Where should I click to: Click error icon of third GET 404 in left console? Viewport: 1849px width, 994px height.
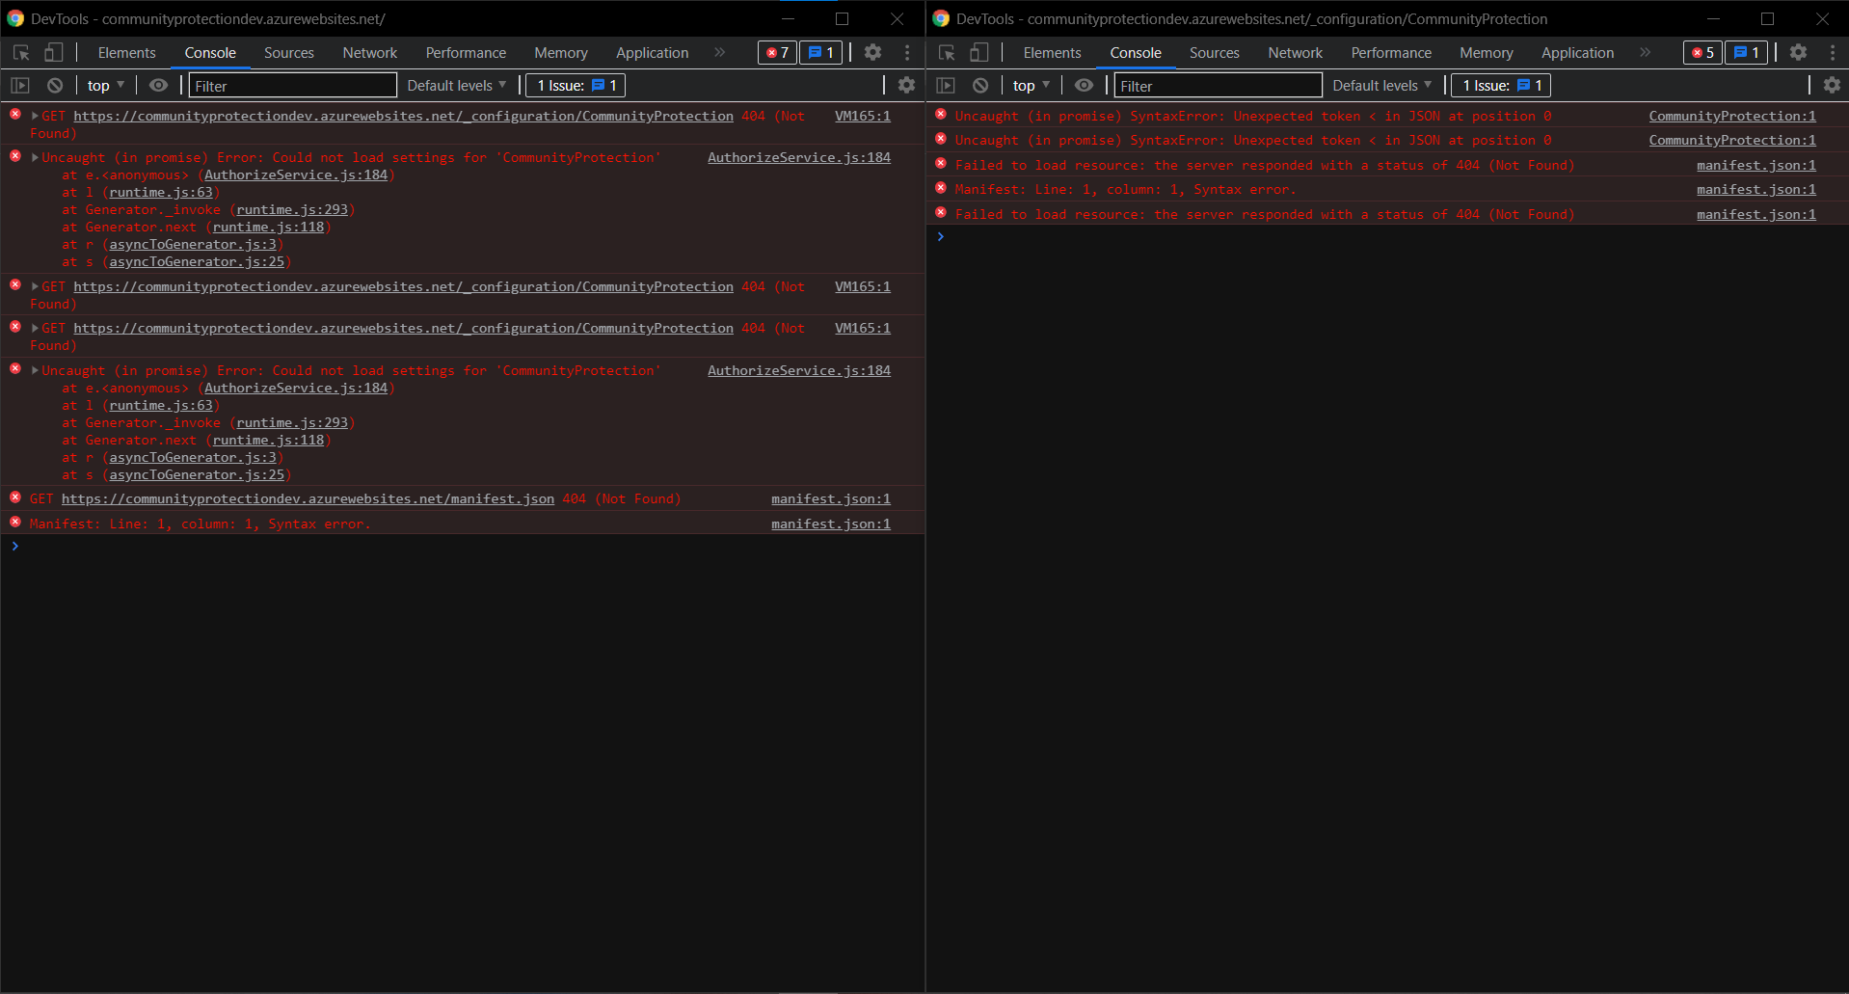pyautogui.click(x=15, y=327)
